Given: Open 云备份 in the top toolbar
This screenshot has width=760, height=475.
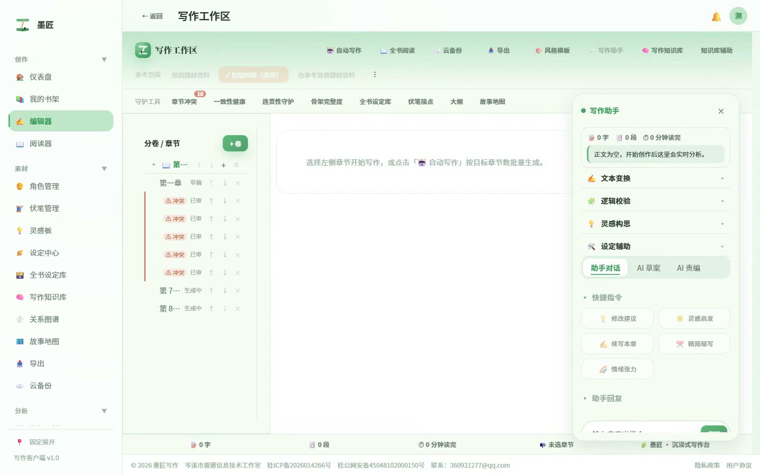Looking at the screenshot, I should tap(448, 51).
